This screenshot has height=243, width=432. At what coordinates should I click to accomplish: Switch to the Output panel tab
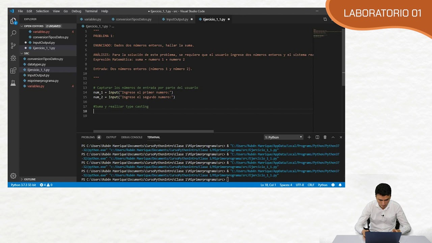(x=111, y=137)
